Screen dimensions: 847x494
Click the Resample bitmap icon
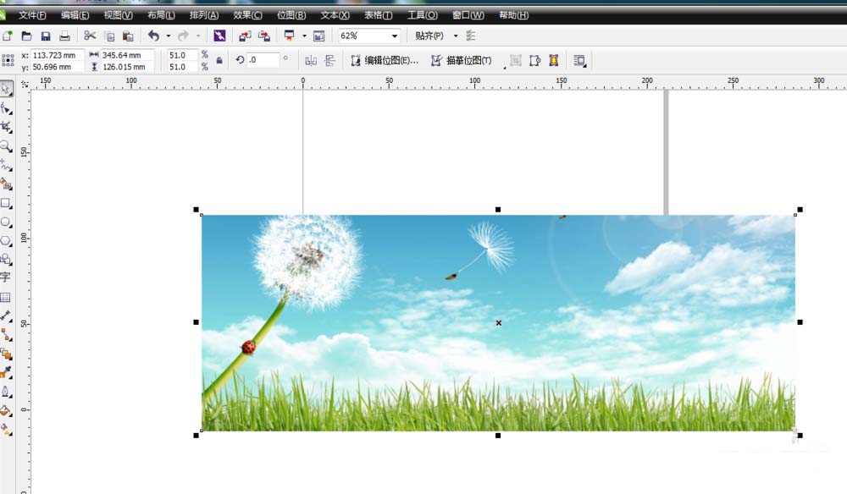(516, 60)
